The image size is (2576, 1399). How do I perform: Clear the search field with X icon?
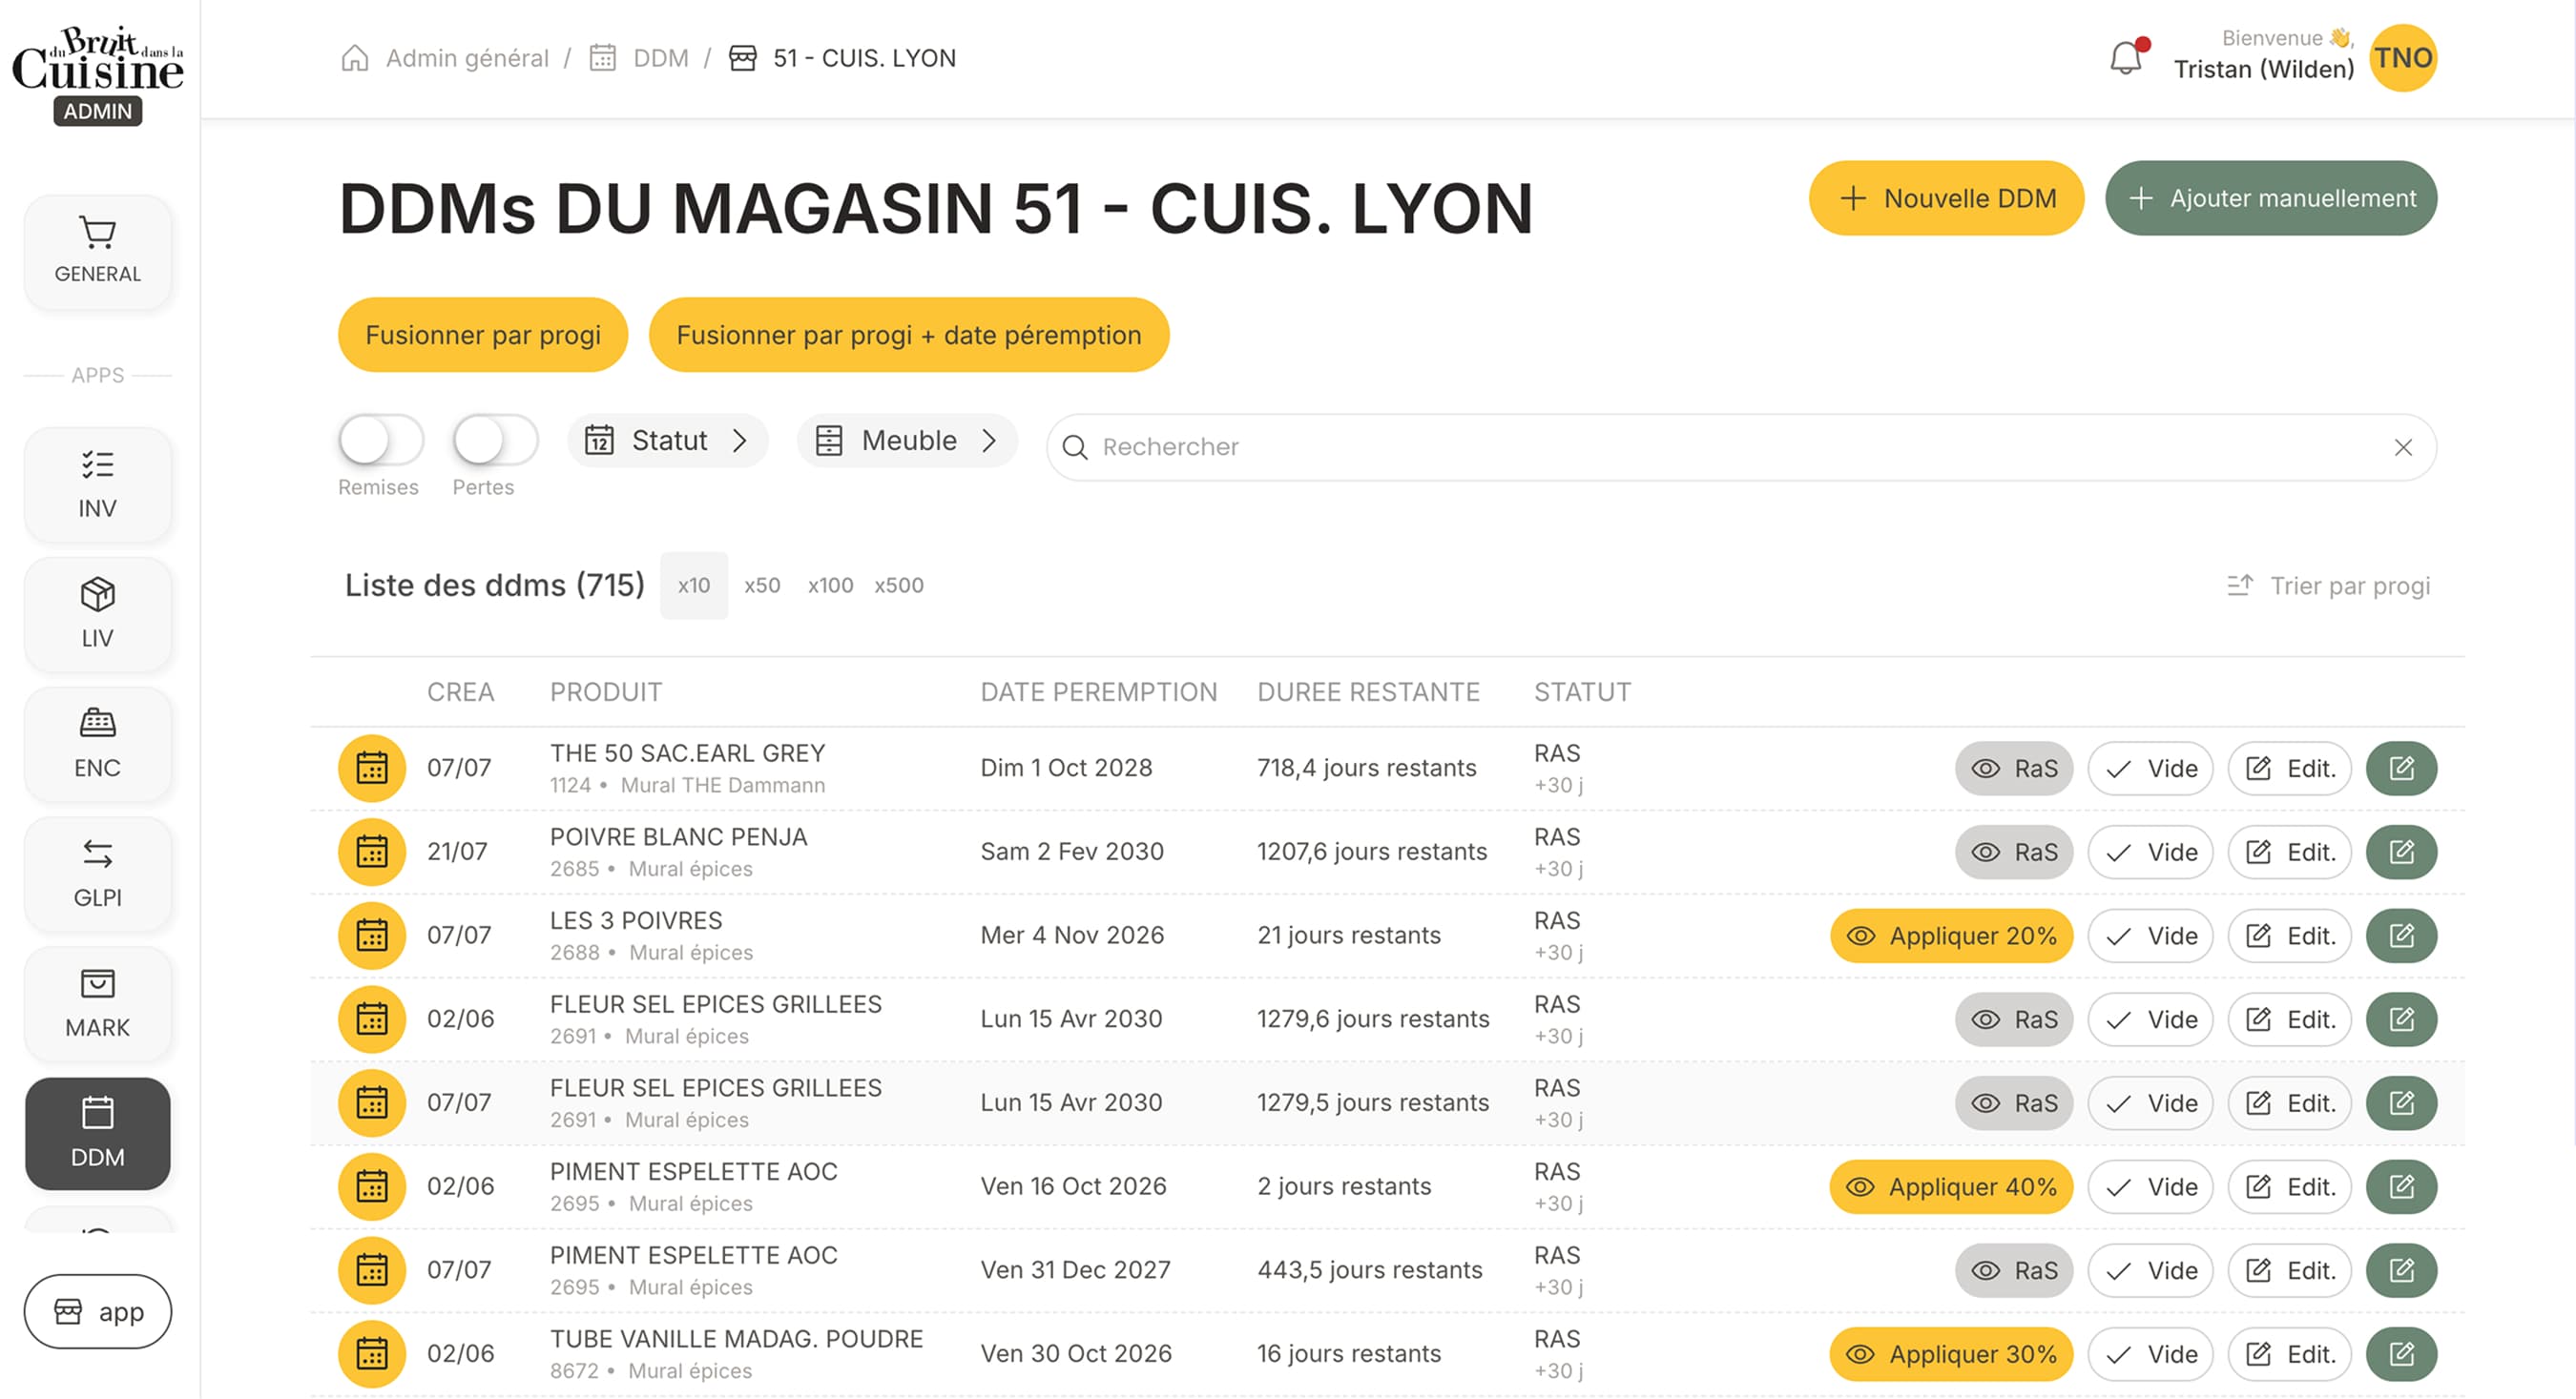click(2403, 447)
